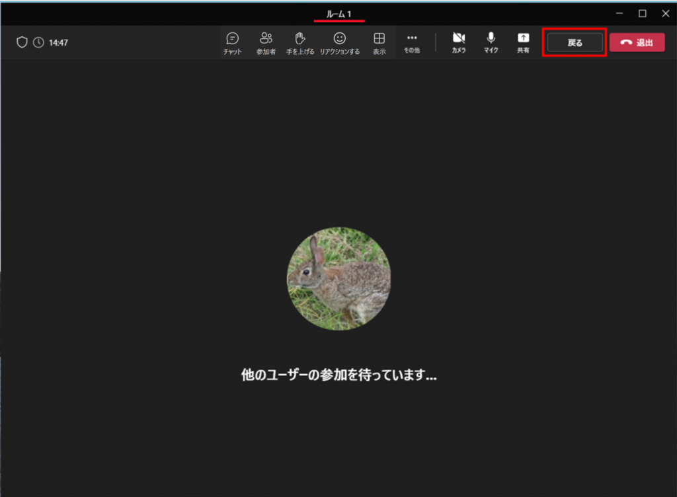
Task: Expand the その他 (more) options menu
Action: [412, 43]
